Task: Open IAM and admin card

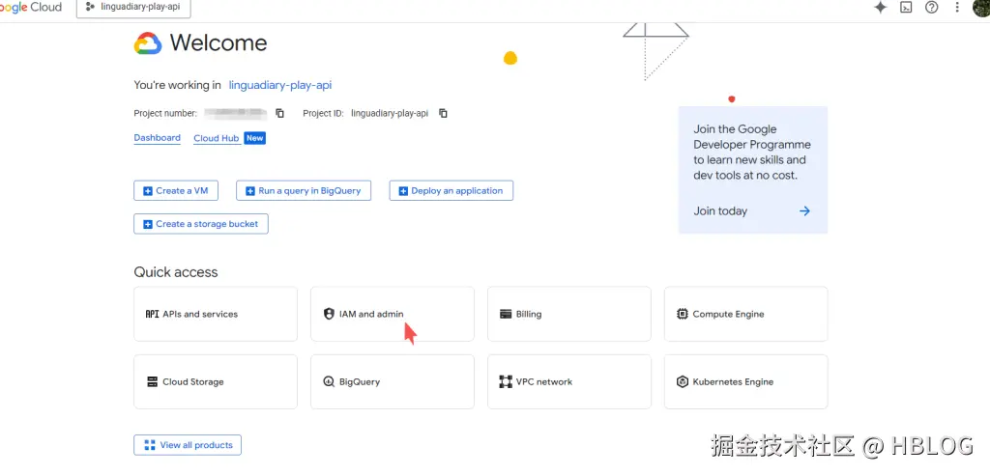Action: [392, 314]
